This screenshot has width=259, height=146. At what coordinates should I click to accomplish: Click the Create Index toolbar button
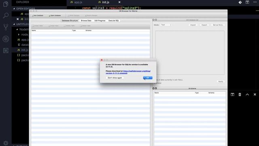tap(53, 26)
